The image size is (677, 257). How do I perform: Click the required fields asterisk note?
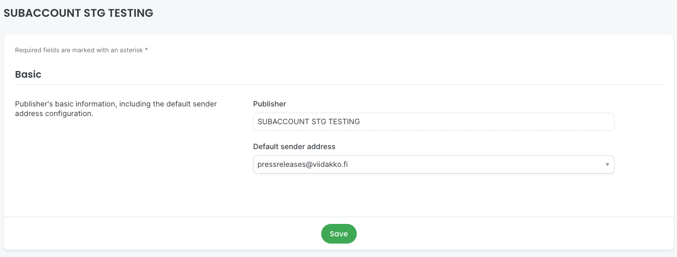click(x=82, y=50)
